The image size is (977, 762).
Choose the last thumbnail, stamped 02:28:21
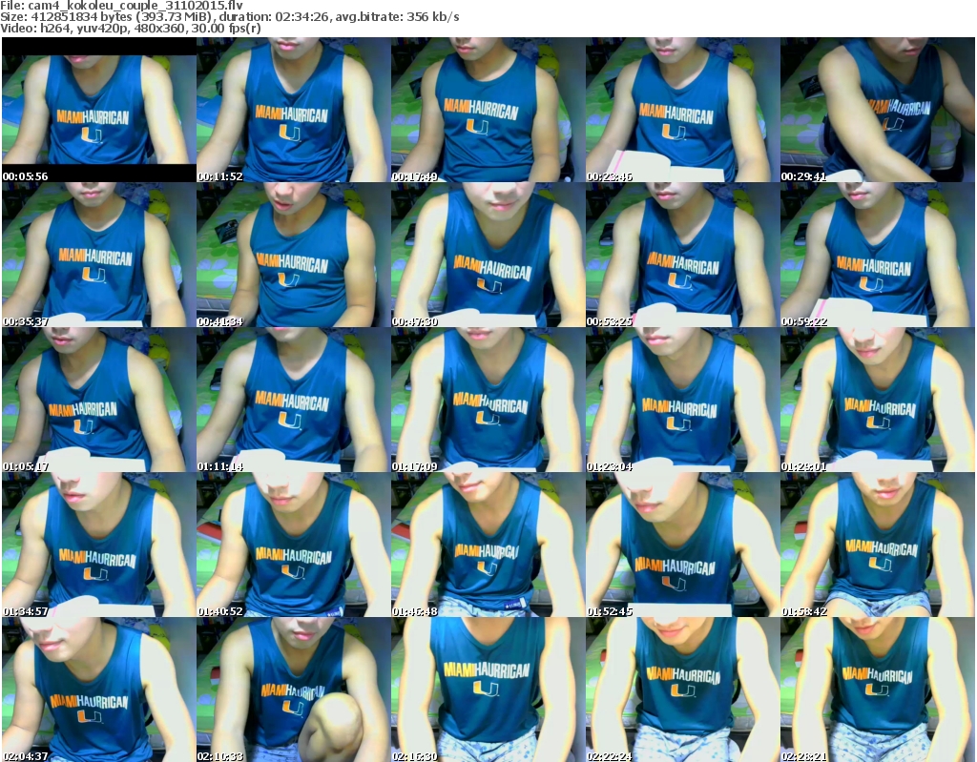tap(878, 690)
